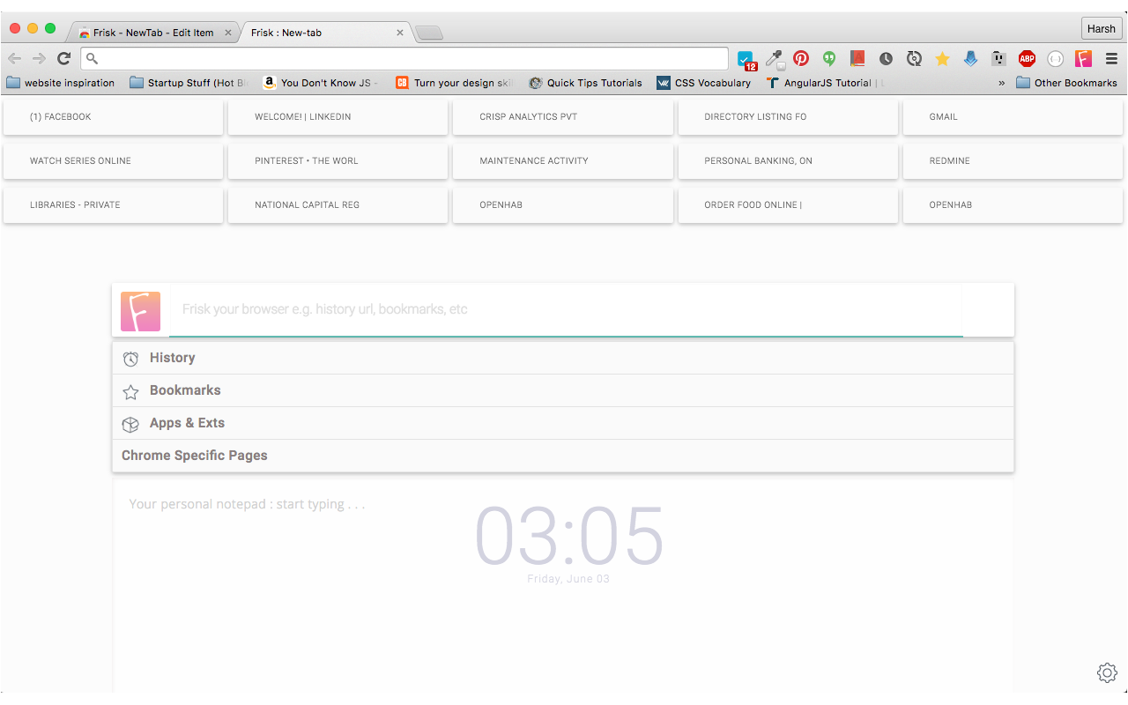Open the Chrome hamburger menu
1128x705 pixels.
[x=1111, y=58]
